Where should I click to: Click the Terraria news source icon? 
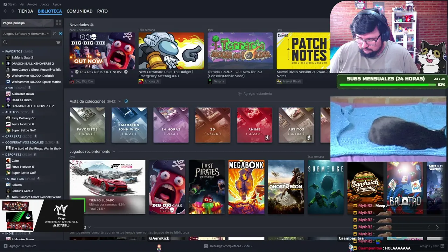coord(210,81)
